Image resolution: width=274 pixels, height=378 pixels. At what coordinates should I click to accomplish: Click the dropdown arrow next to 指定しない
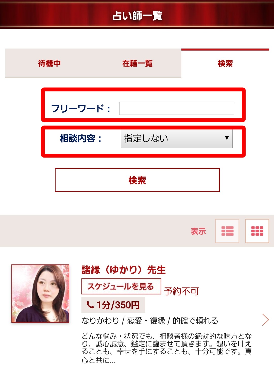click(x=227, y=138)
